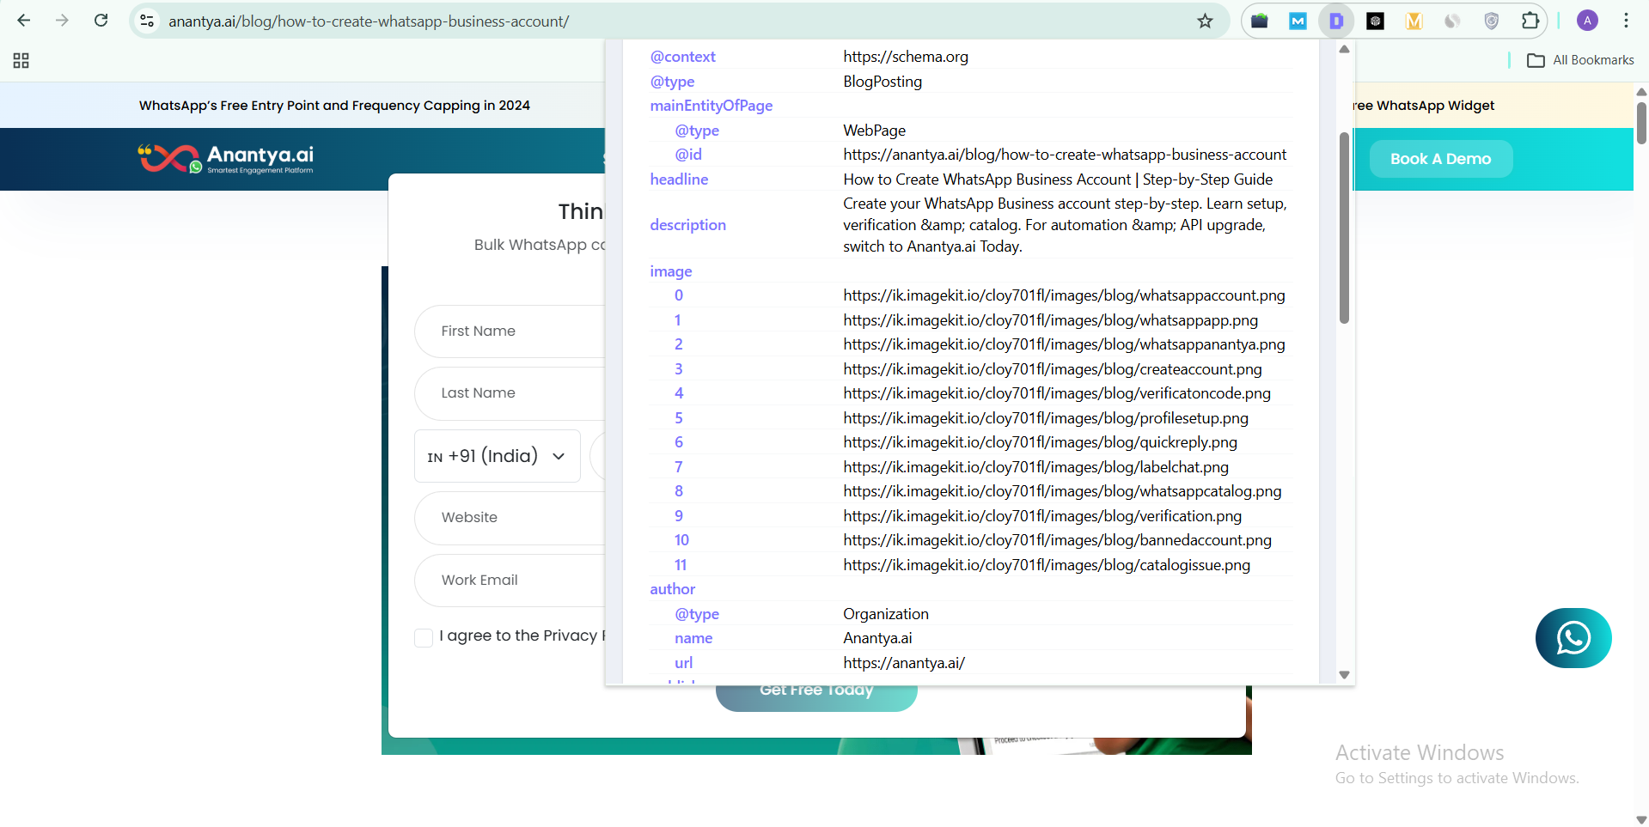Click the quickreply.png image URL
This screenshot has height=827, width=1649.
tap(1040, 442)
